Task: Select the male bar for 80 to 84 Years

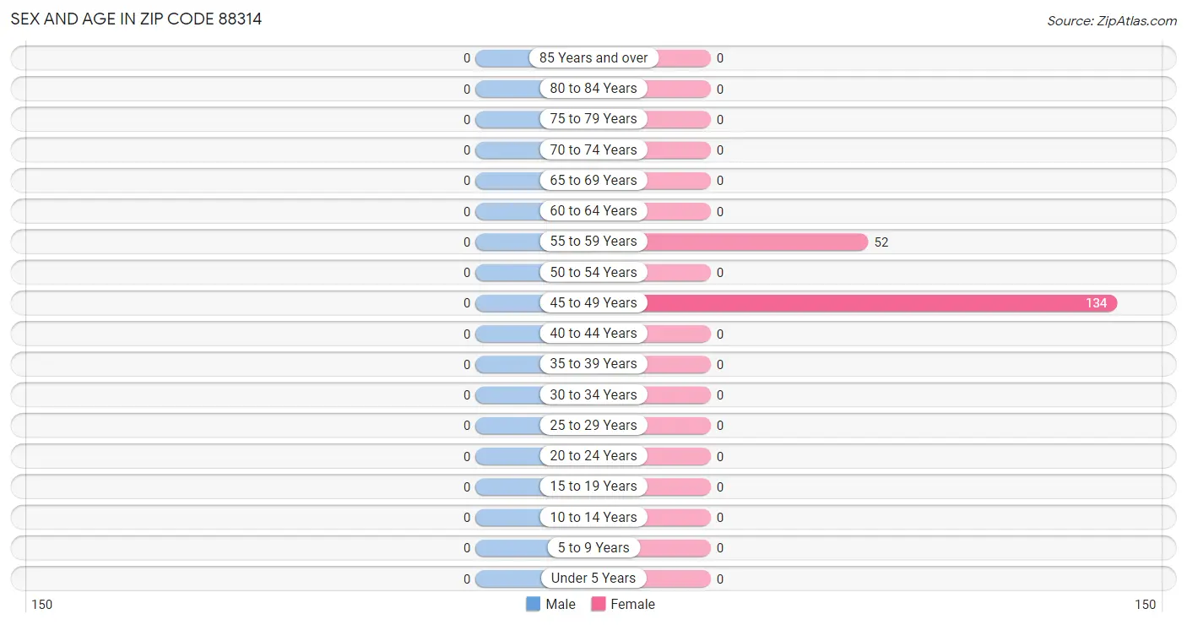Action: click(508, 89)
